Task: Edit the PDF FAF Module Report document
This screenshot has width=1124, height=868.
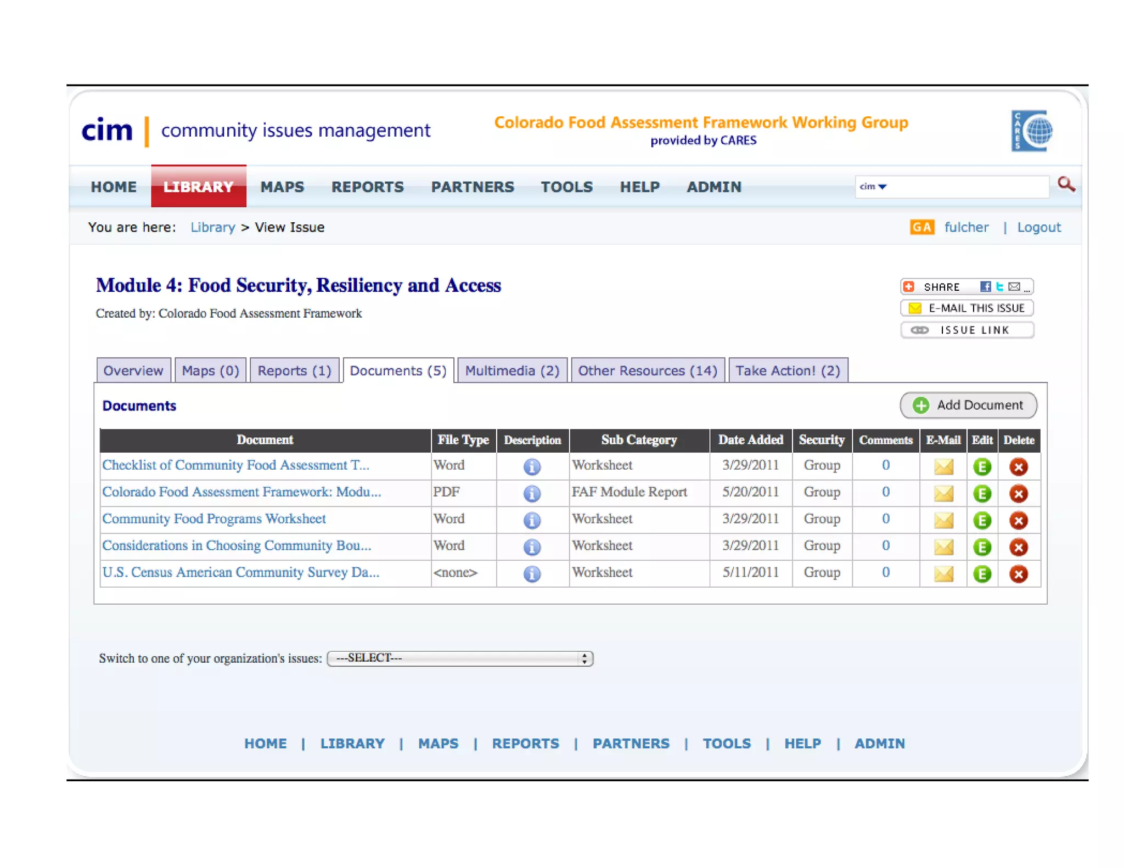Action: tap(982, 494)
